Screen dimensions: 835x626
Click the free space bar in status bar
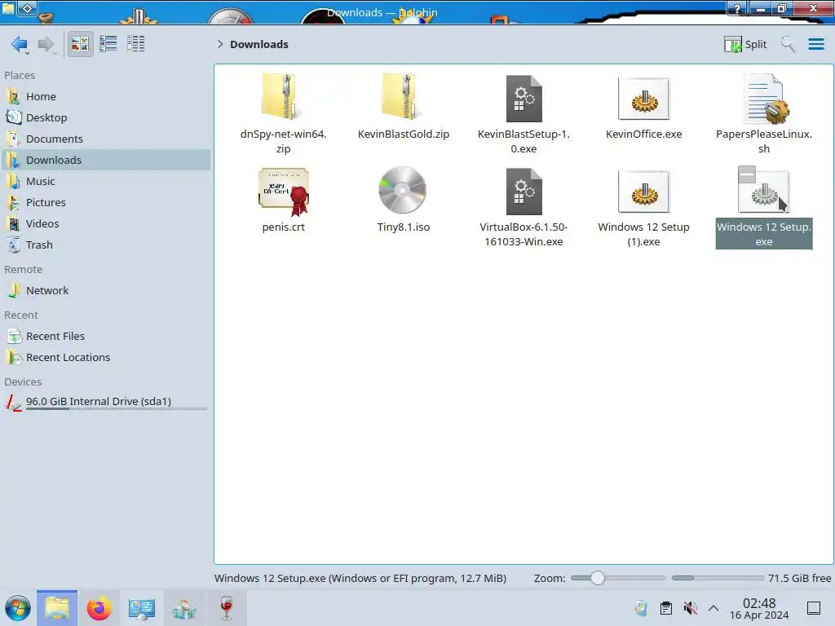(718, 578)
